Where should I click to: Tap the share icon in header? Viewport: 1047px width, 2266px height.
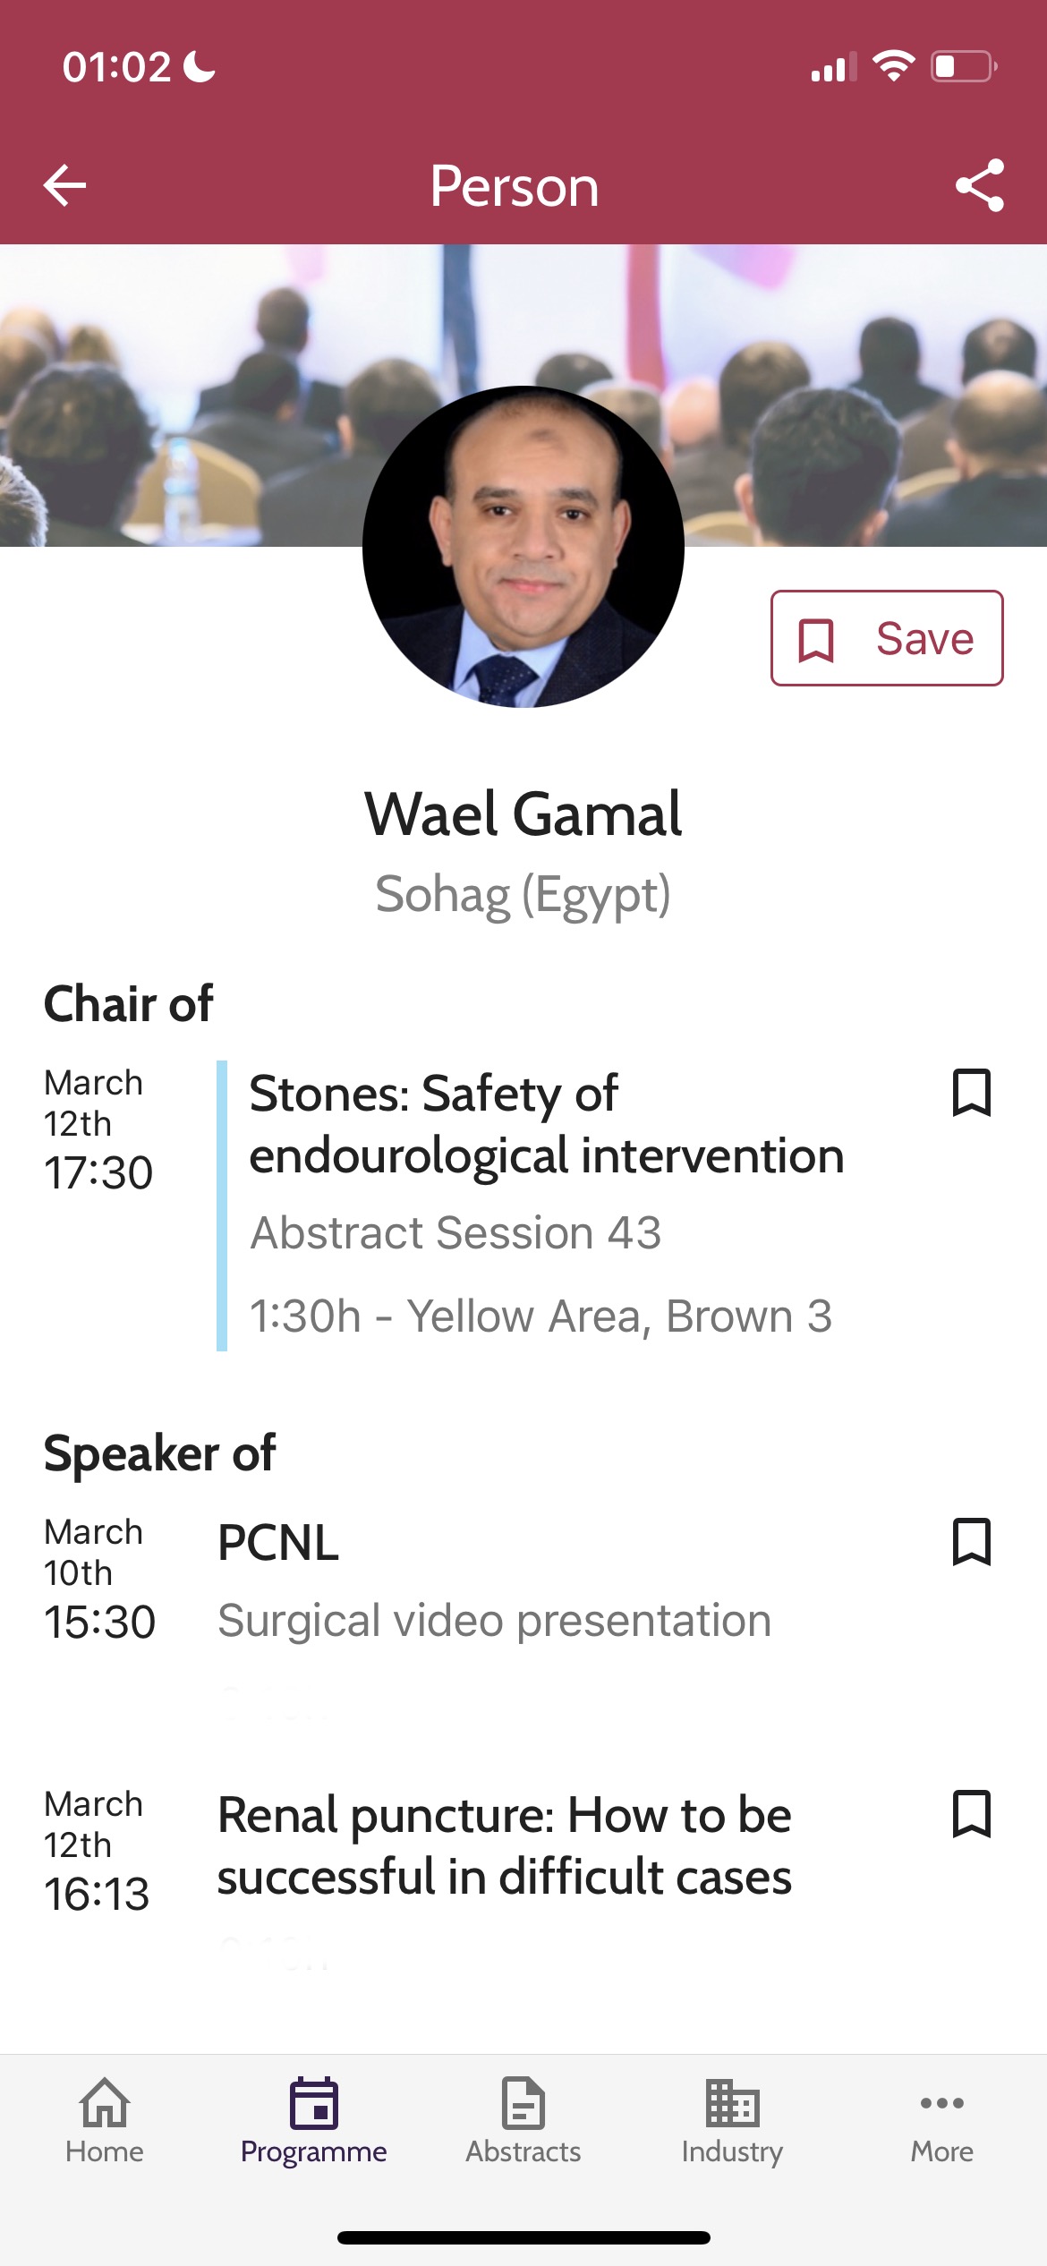point(980,186)
